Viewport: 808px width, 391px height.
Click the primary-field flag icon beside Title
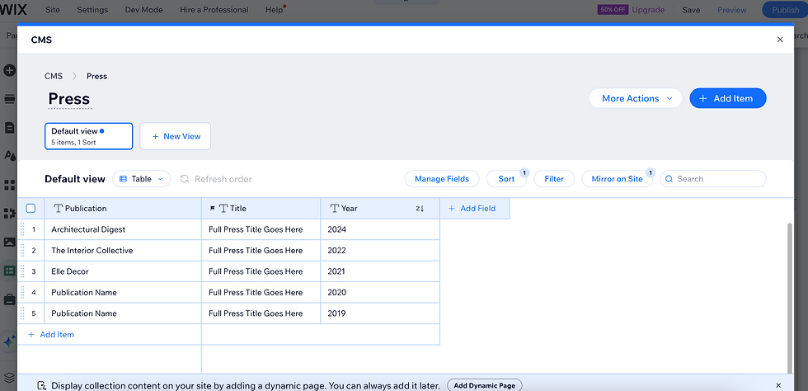click(213, 209)
